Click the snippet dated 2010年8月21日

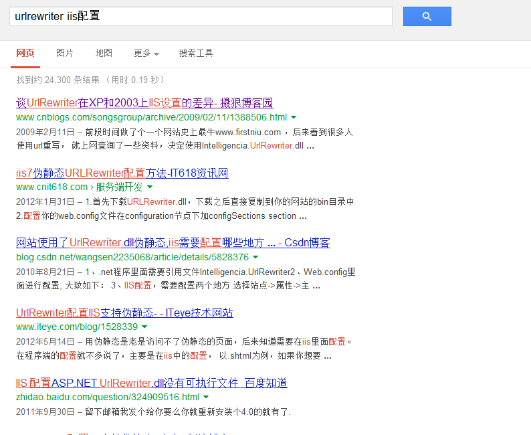point(185,279)
